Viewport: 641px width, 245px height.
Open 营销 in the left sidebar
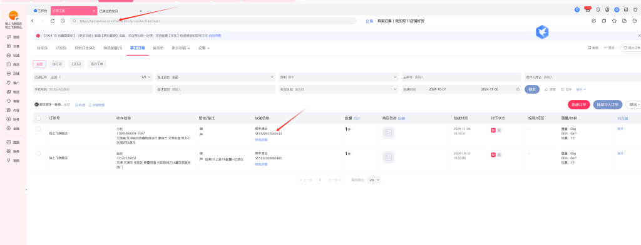click(13, 37)
